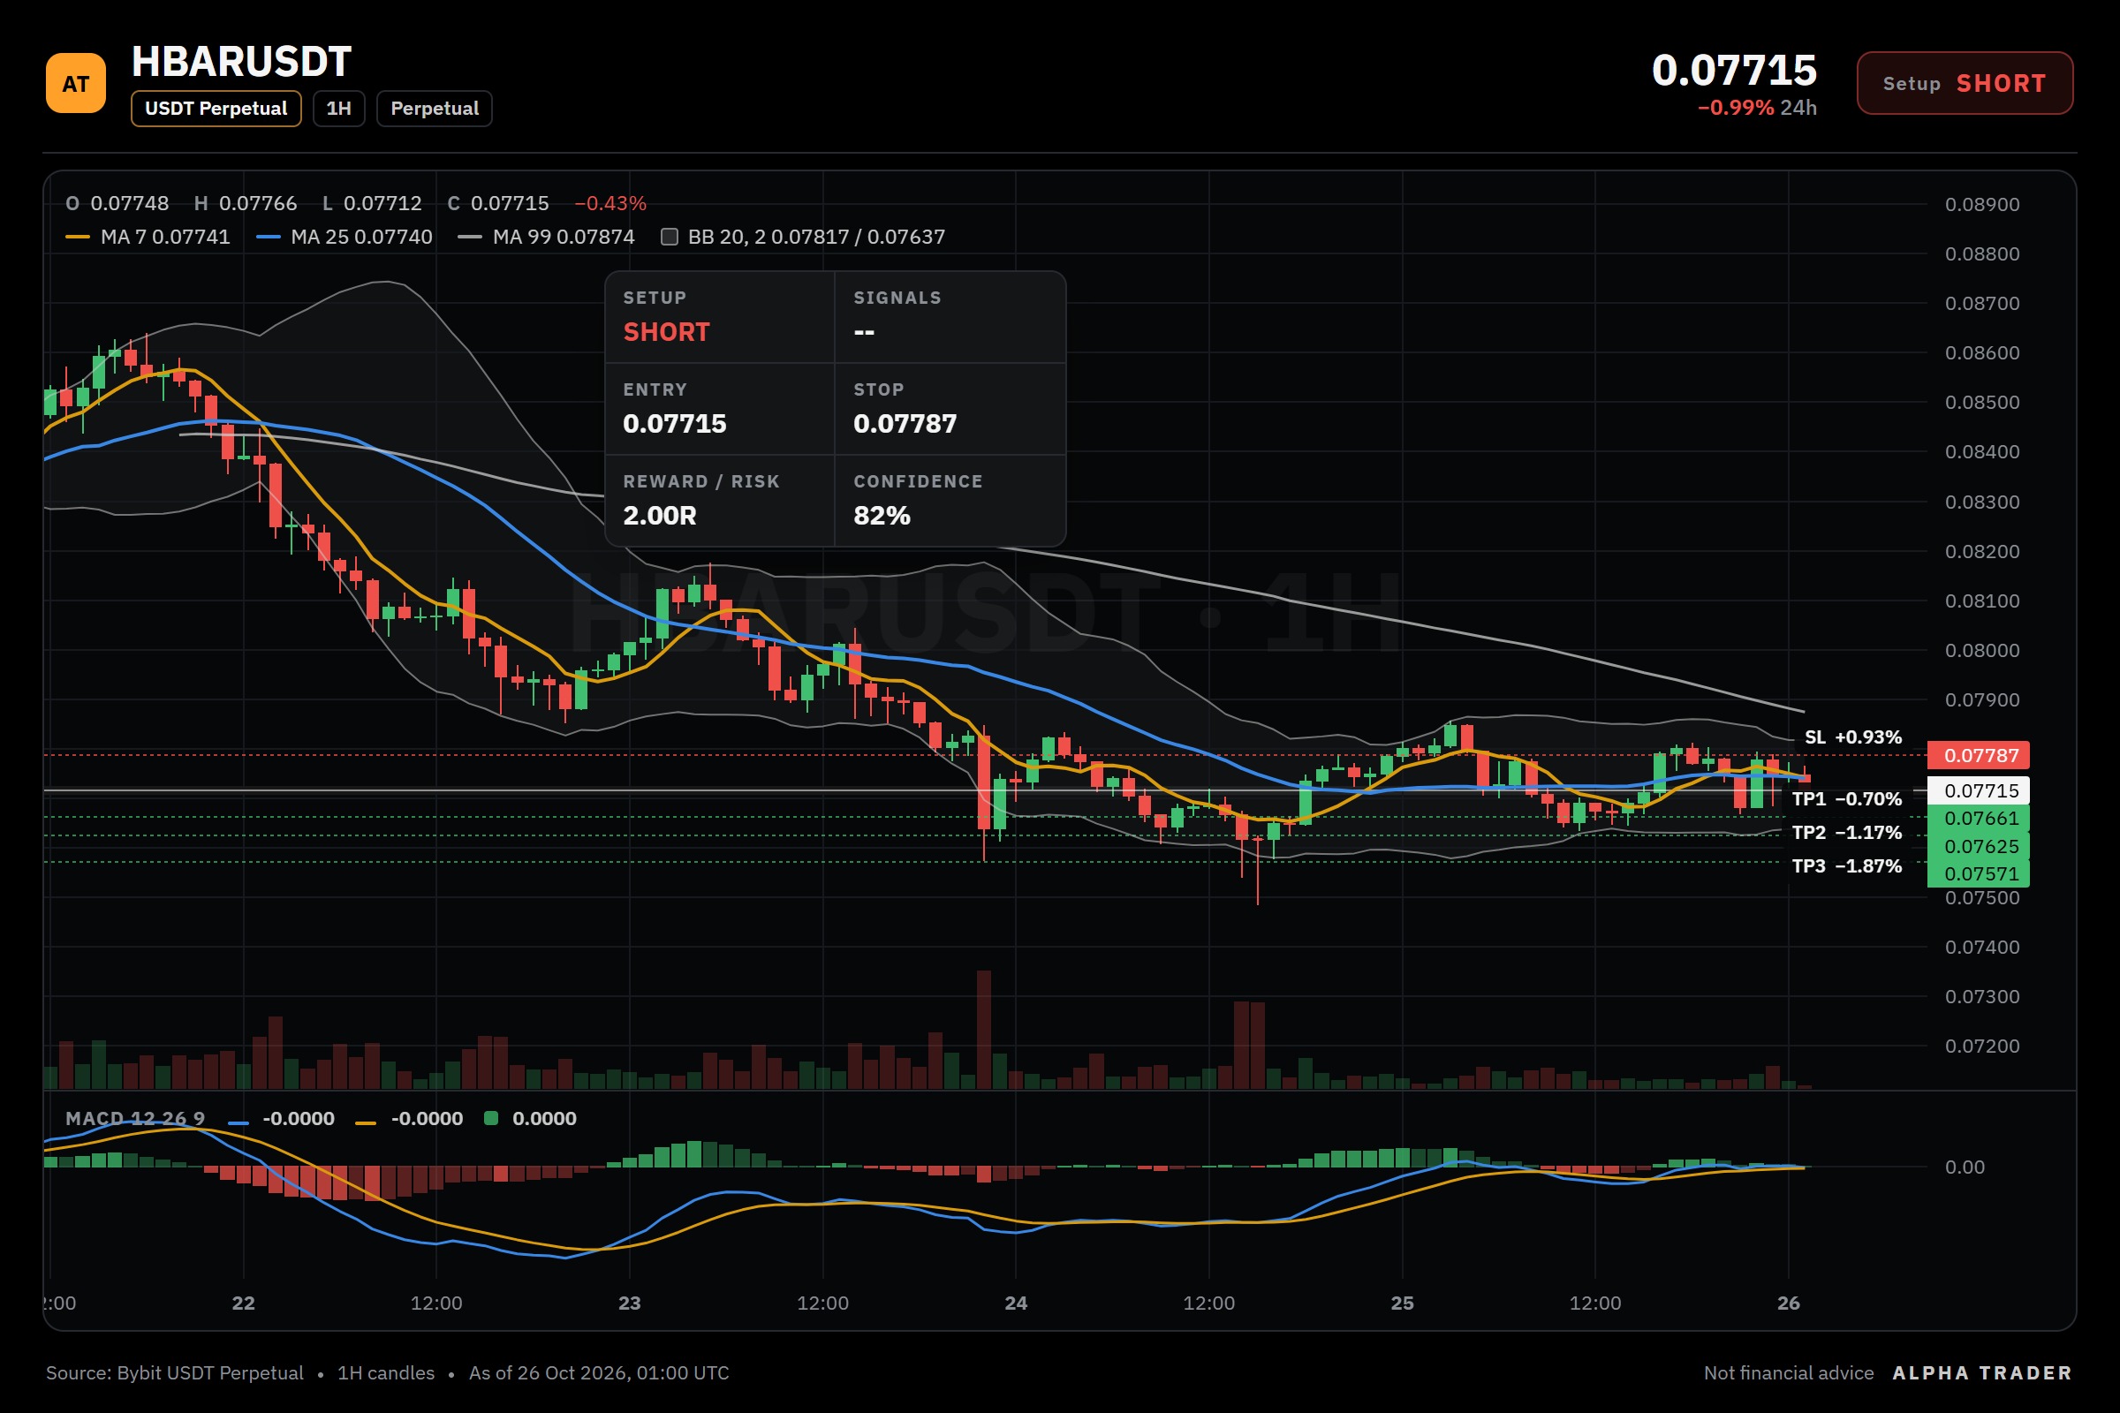Click the ALPHA TRADER brand text
This screenshot has height=1413, width=2120.
coord(1982,1372)
